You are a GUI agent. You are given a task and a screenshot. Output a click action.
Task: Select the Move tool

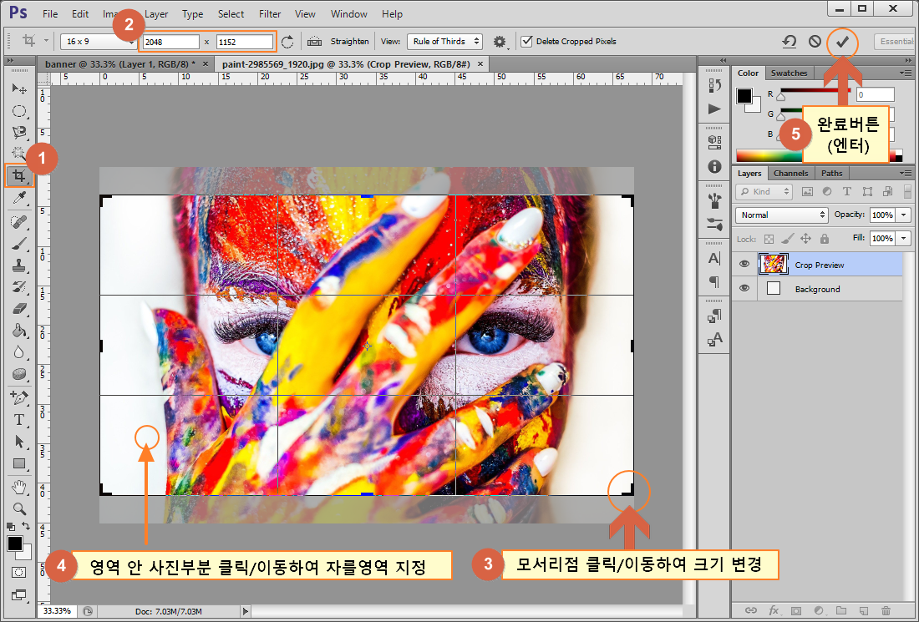pyautogui.click(x=18, y=88)
